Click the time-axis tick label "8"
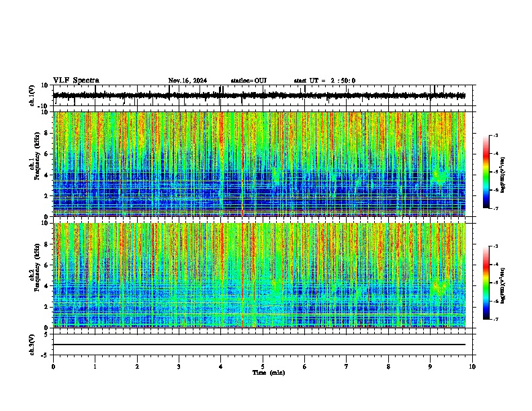The height and width of the screenshot is (411, 532). click(388, 367)
